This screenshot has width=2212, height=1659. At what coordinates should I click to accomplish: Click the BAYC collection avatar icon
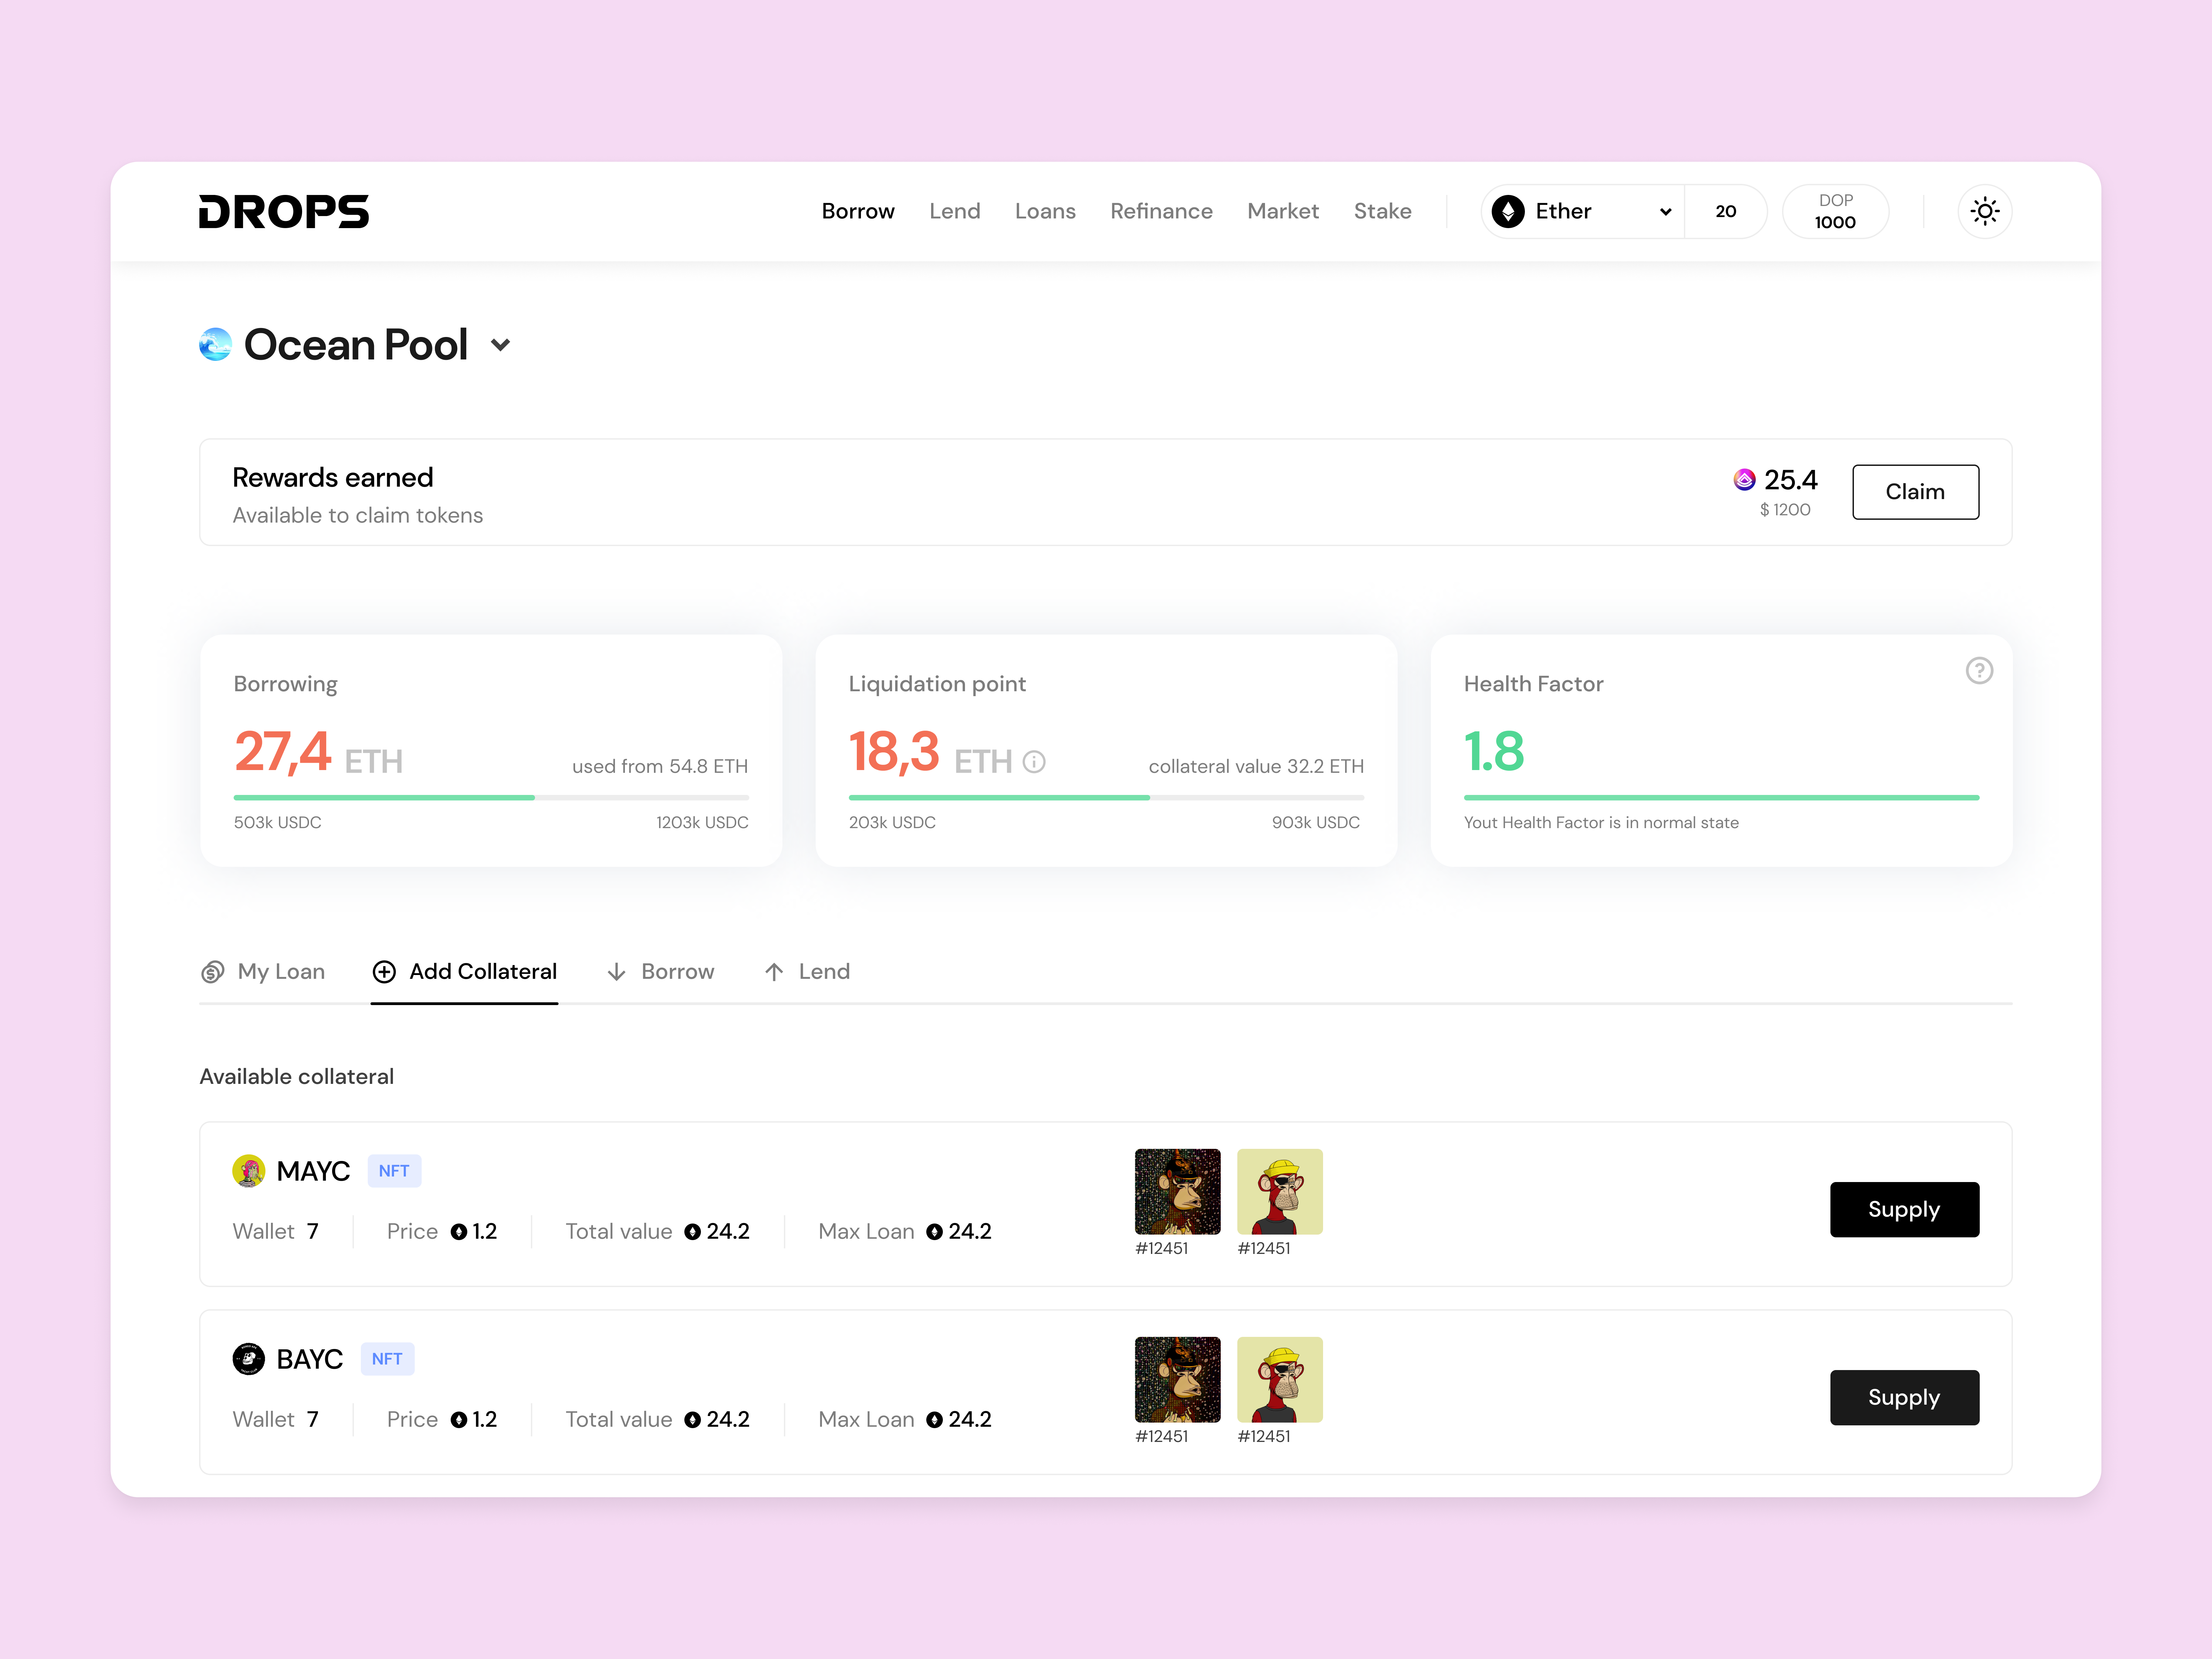[248, 1359]
